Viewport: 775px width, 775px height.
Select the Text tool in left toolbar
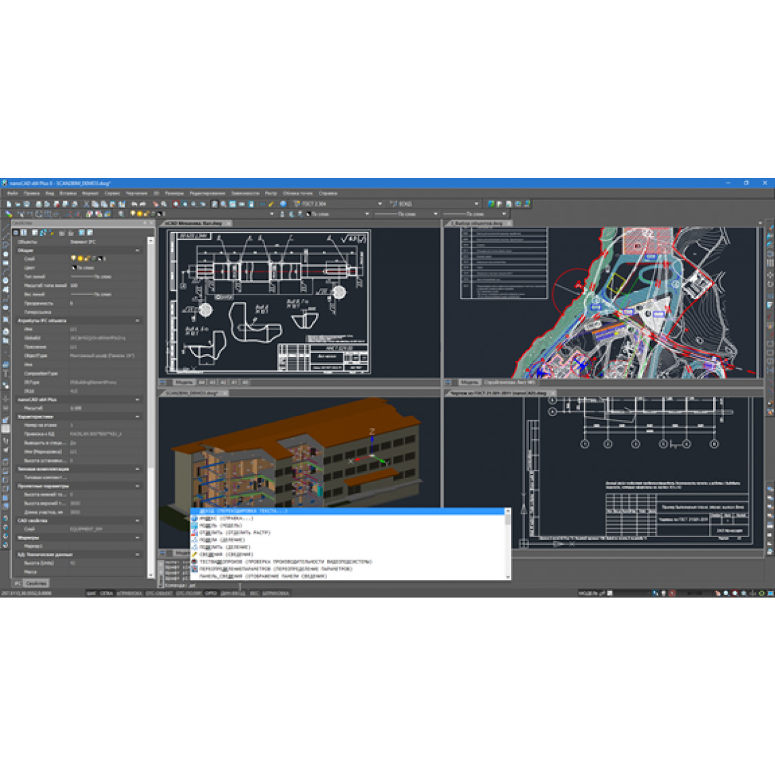click(6, 374)
